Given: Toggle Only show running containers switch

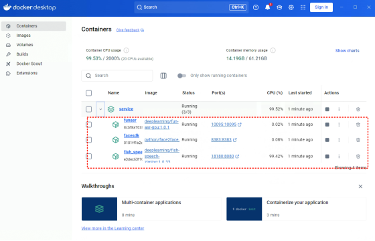Looking at the screenshot, I should pos(181,76).
